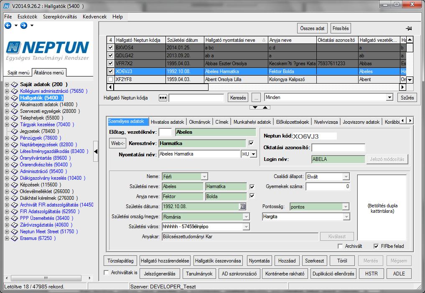
Task: Click the up triangle splitter below search
Action: pos(265,107)
